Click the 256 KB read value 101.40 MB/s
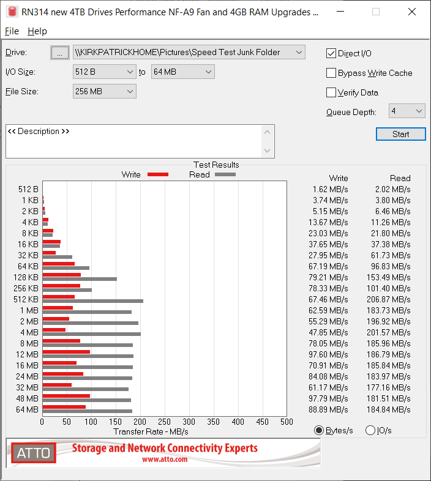The height and width of the screenshot is (481, 431). click(388, 288)
